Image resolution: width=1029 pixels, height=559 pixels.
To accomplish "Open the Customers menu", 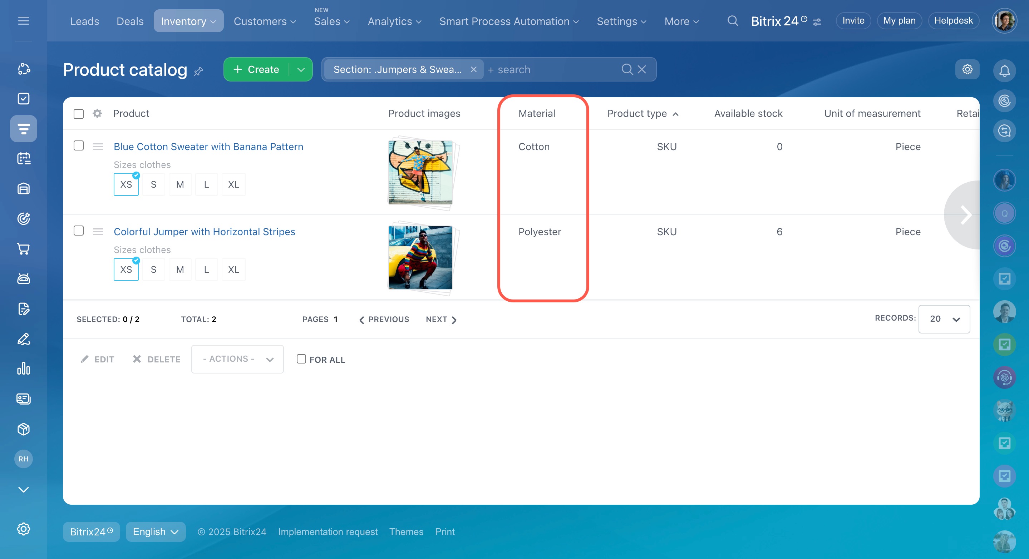I will click(x=265, y=21).
